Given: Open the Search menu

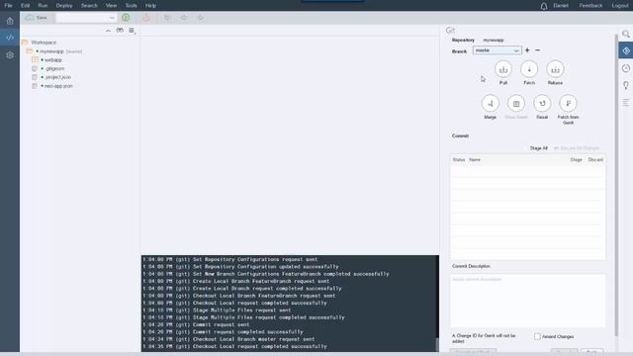Looking at the screenshot, I should pyautogui.click(x=89, y=6).
